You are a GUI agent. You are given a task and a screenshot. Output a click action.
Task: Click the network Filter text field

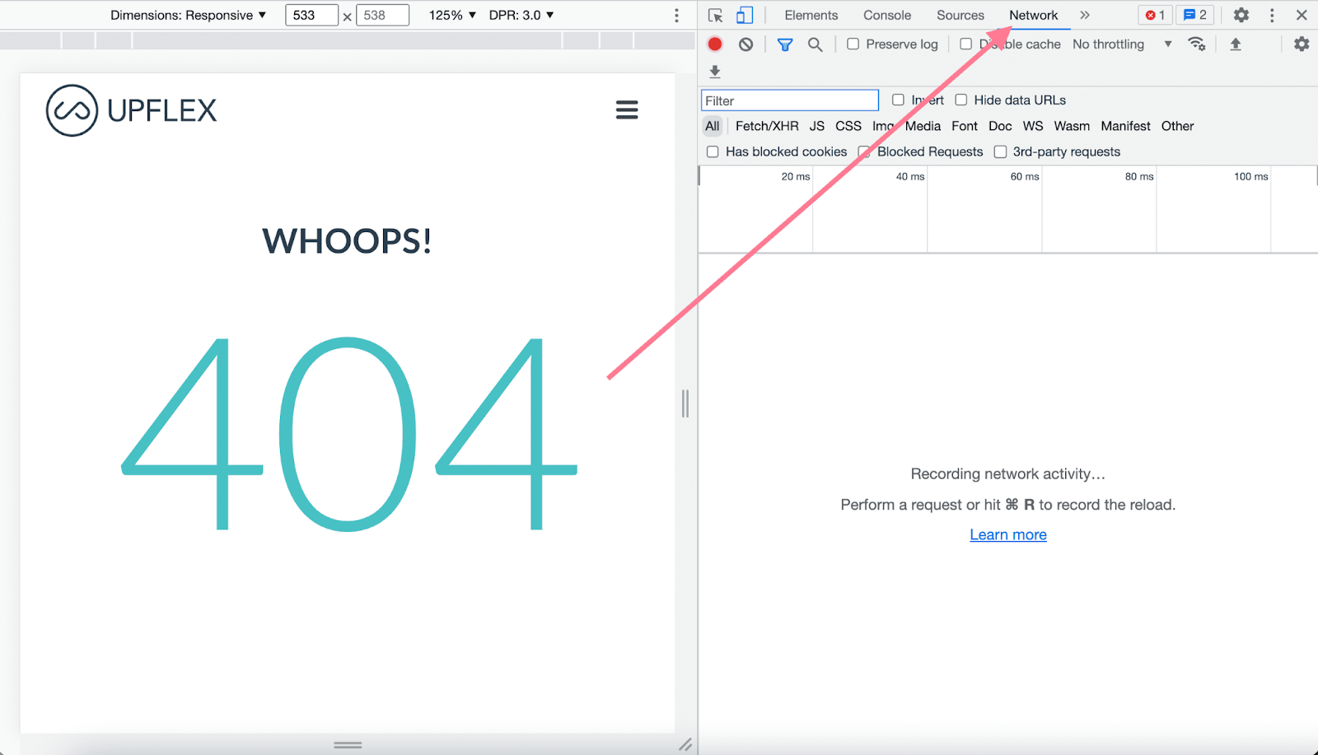(790, 100)
